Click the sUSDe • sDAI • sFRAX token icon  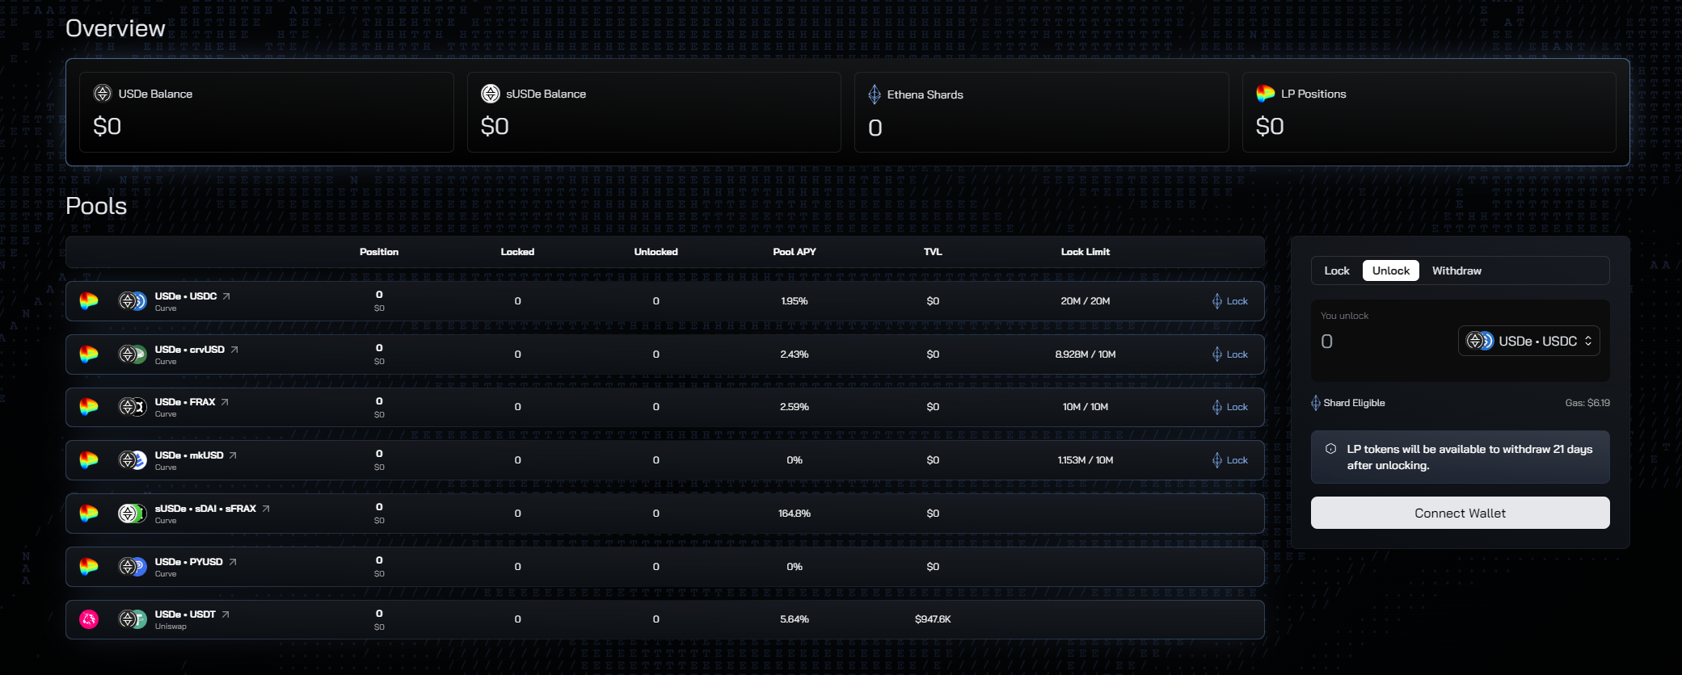pos(133,514)
